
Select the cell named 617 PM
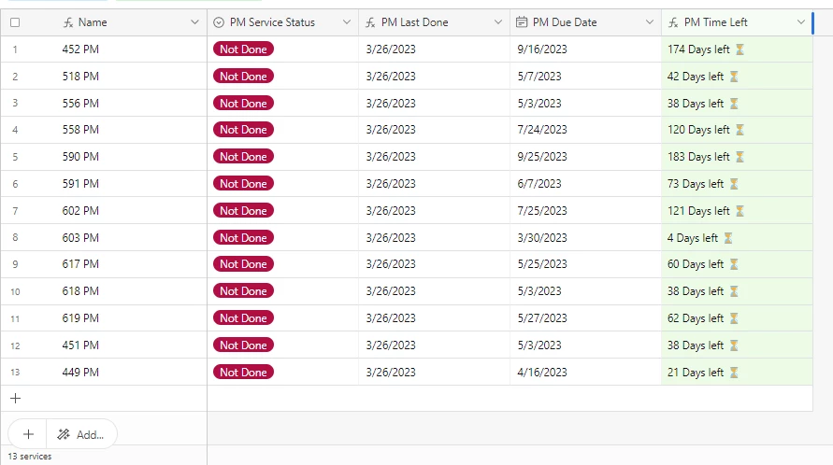(x=80, y=264)
